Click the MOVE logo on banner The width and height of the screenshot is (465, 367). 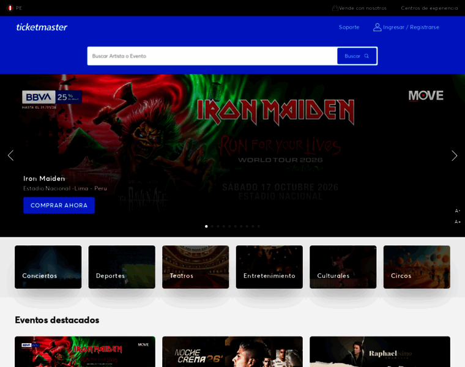pos(426,96)
